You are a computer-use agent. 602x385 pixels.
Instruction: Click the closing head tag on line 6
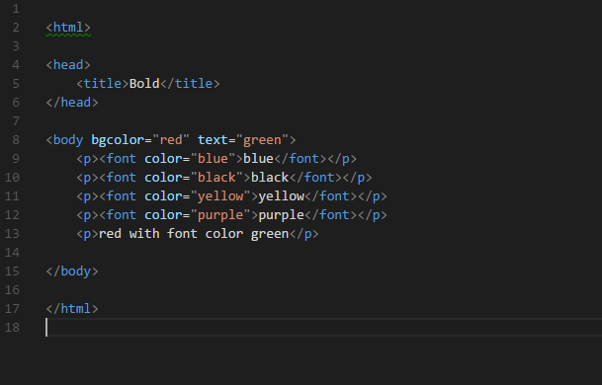click(72, 103)
